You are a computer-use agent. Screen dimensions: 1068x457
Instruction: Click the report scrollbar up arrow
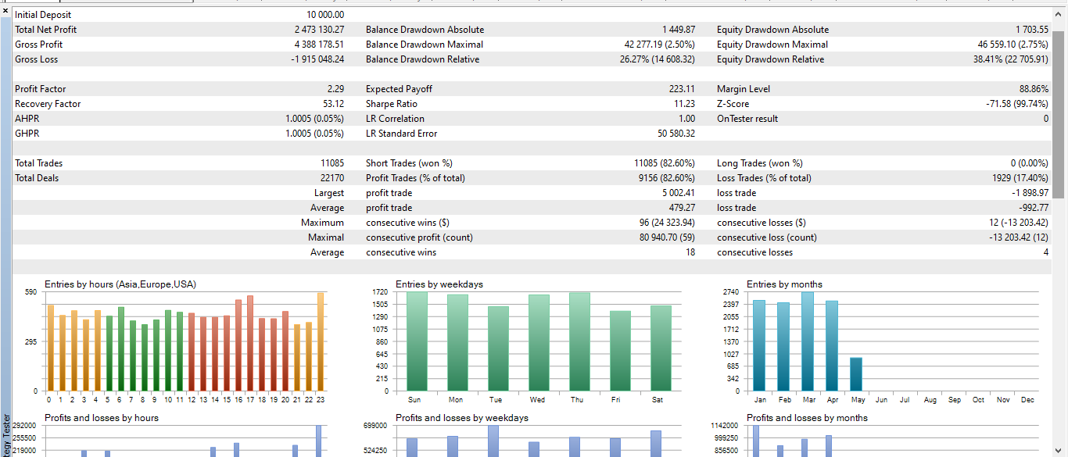pos(1059,15)
